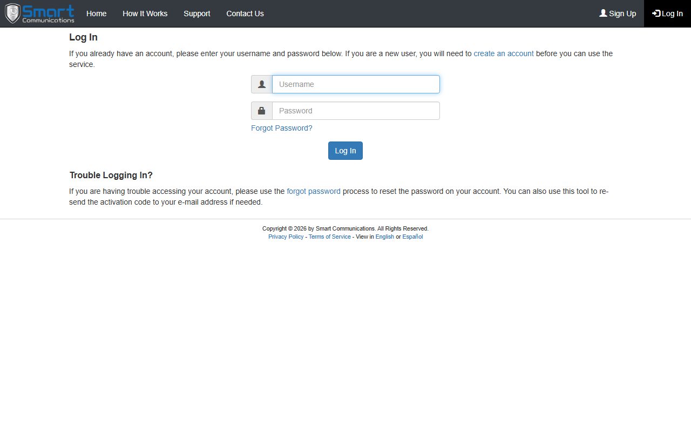
Task: Open How It Works page
Action: pyautogui.click(x=145, y=13)
